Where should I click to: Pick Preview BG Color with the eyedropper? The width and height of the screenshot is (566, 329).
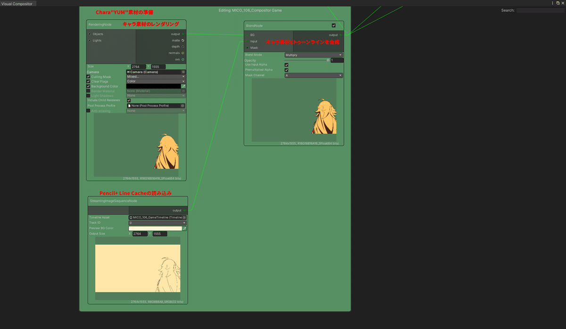pyautogui.click(x=185, y=228)
